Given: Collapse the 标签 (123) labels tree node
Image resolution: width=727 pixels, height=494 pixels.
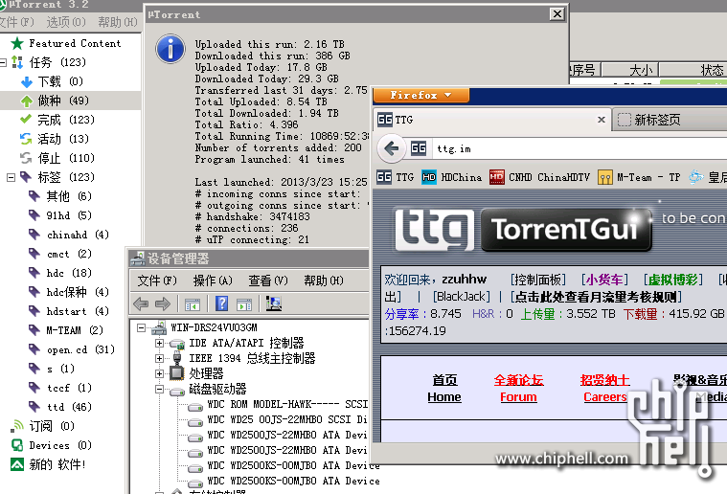Looking at the screenshot, I should (x=11, y=177).
